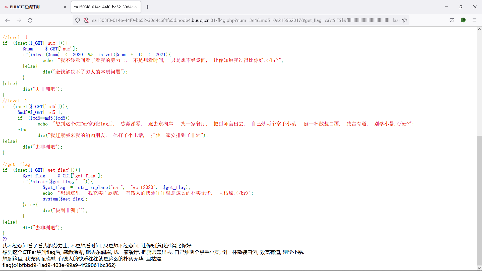Image resolution: width=482 pixels, height=271 pixels.
Task: Click the Forward navigation arrow
Action: pos(19,20)
